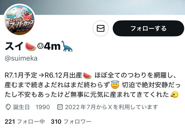This screenshot has height=132, width=185.
Task: Click the @suimeka username handle
Action: click(21, 58)
